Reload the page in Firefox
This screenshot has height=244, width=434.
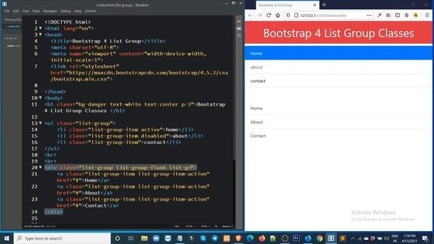[x=269, y=15]
